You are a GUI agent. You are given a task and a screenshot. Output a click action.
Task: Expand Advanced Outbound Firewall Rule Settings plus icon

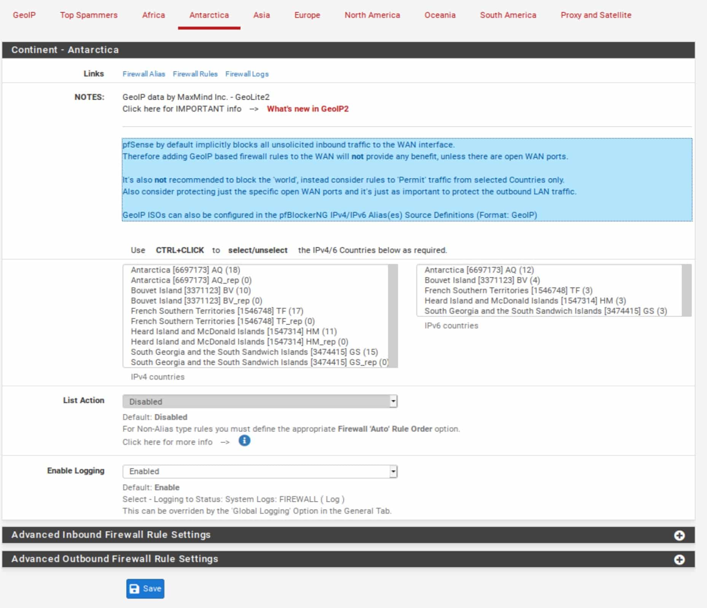tap(679, 560)
